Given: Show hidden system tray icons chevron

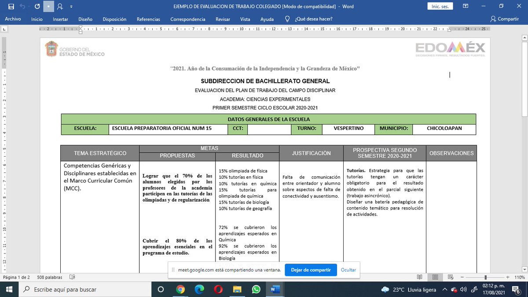Looking at the screenshot, I should click(445, 290).
